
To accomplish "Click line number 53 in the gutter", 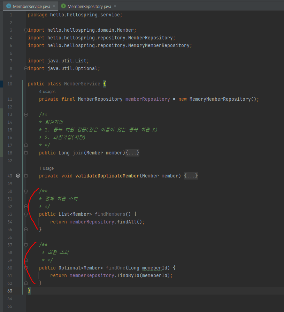I will (10, 214).
